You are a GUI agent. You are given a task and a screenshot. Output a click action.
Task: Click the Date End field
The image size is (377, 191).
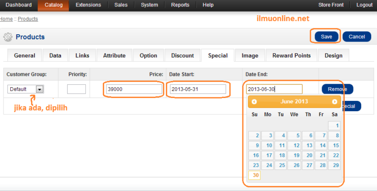[x=274, y=89]
